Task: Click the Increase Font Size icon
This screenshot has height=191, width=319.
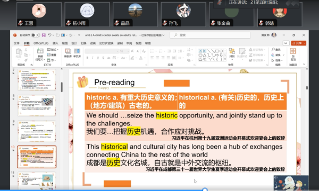Action: point(132,51)
